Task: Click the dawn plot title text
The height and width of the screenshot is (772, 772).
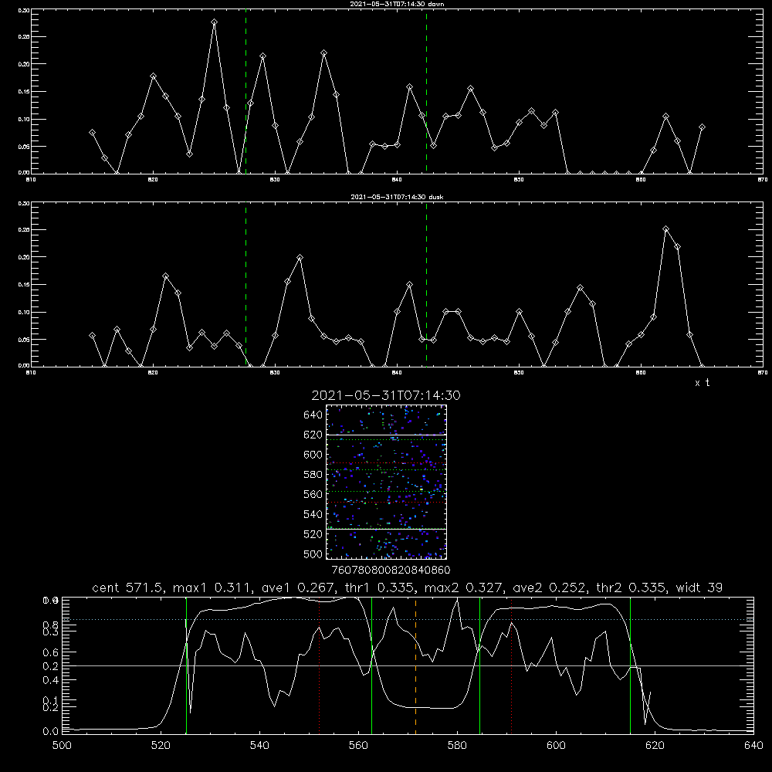Action: pos(397,4)
